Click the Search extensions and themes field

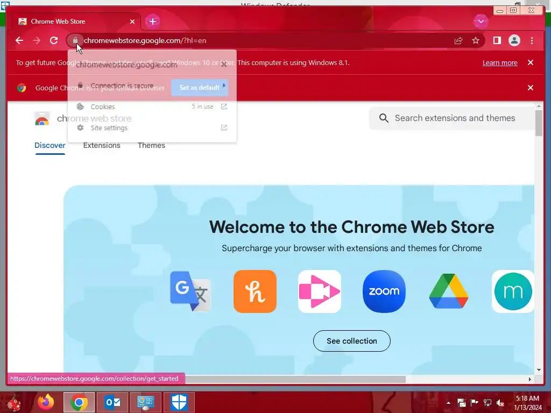click(x=452, y=118)
